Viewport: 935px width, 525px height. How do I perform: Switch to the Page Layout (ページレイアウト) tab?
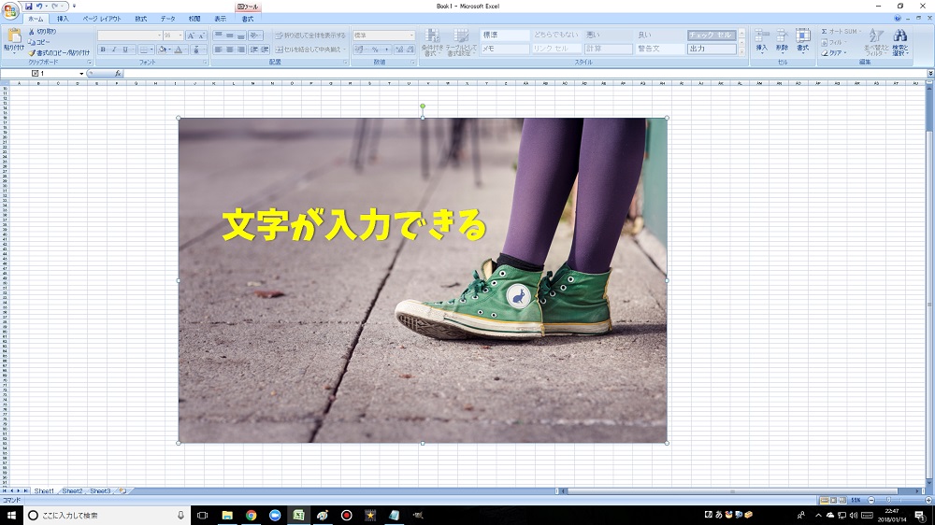coord(102,19)
